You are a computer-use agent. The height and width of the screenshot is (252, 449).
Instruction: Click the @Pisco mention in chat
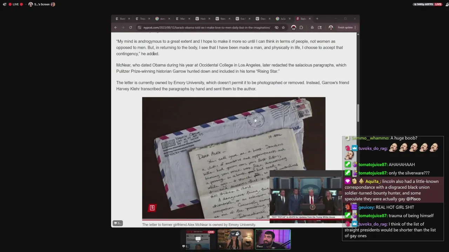click(x=413, y=199)
